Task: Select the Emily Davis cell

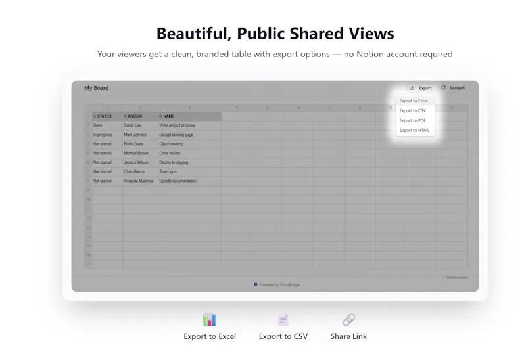Action: tap(140, 144)
